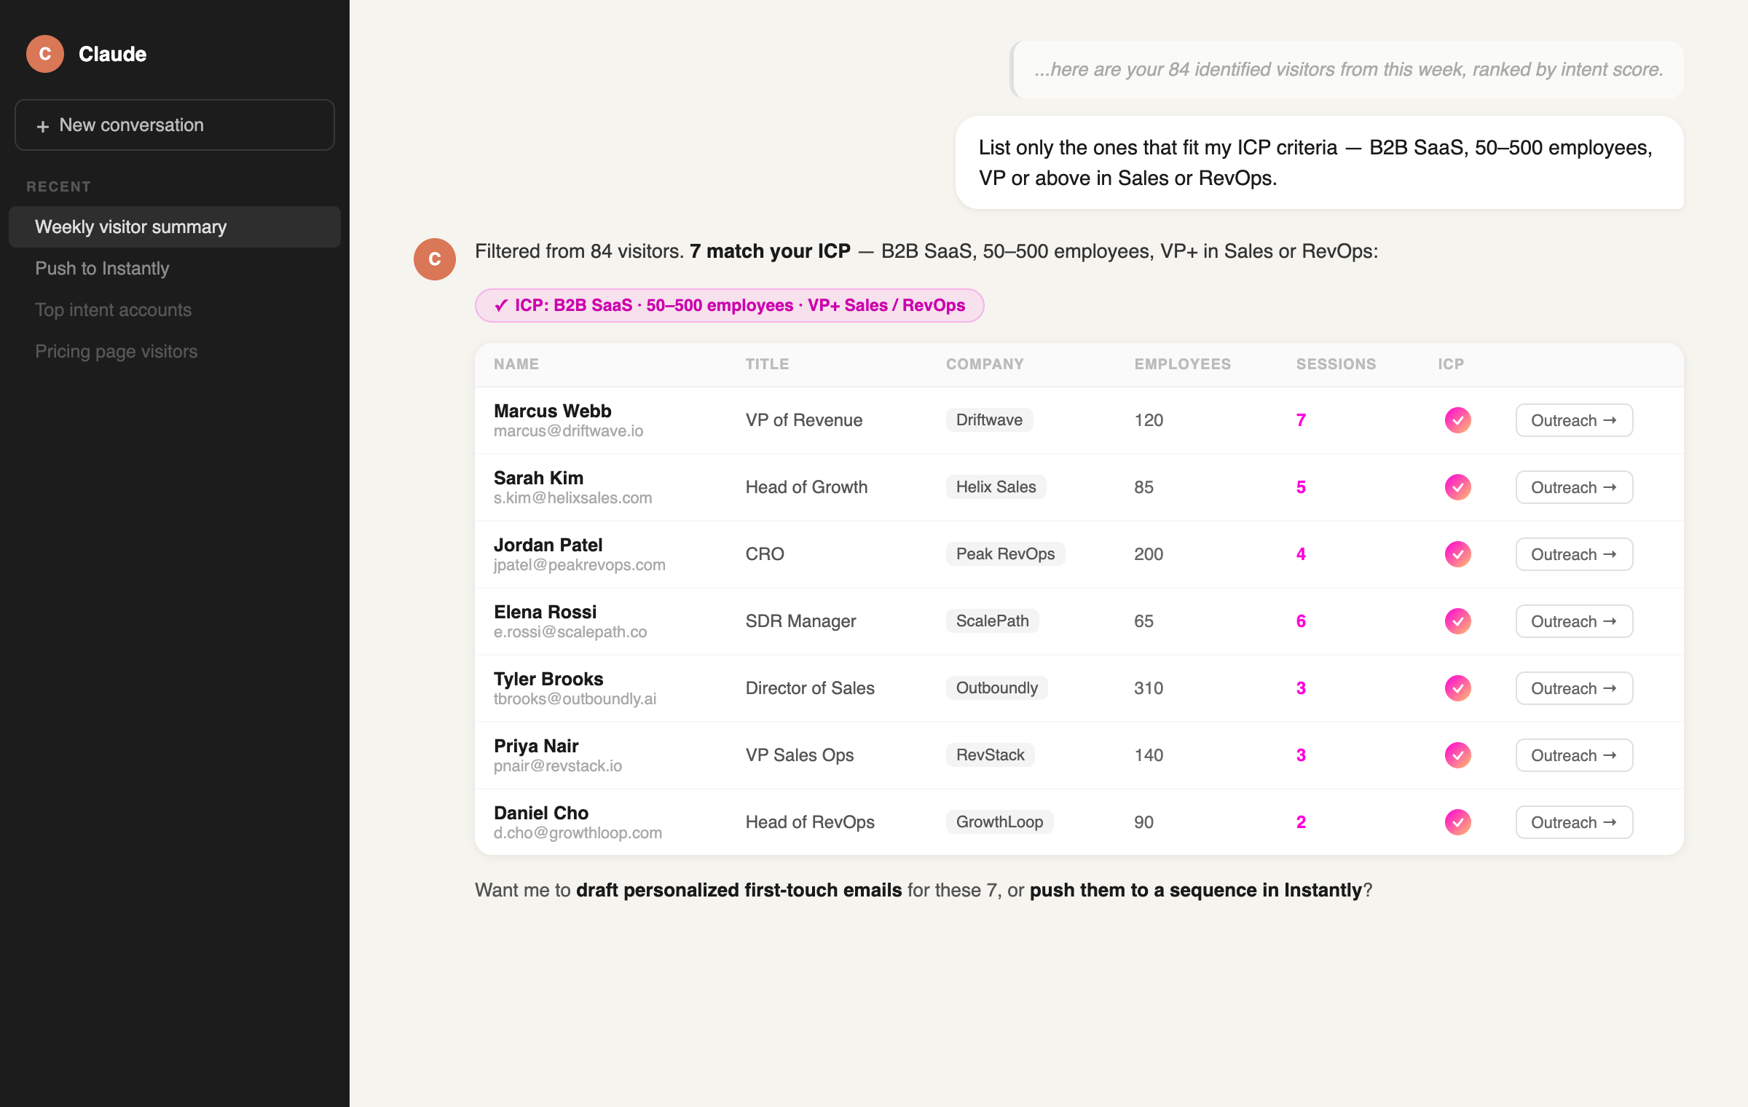Click the SESSIONS column header
The width and height of the screenshot is (1748, 1107).
1336,364
